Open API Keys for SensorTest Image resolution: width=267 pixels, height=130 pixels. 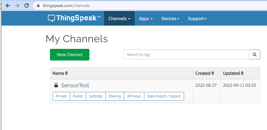click(x=134, y=96)
